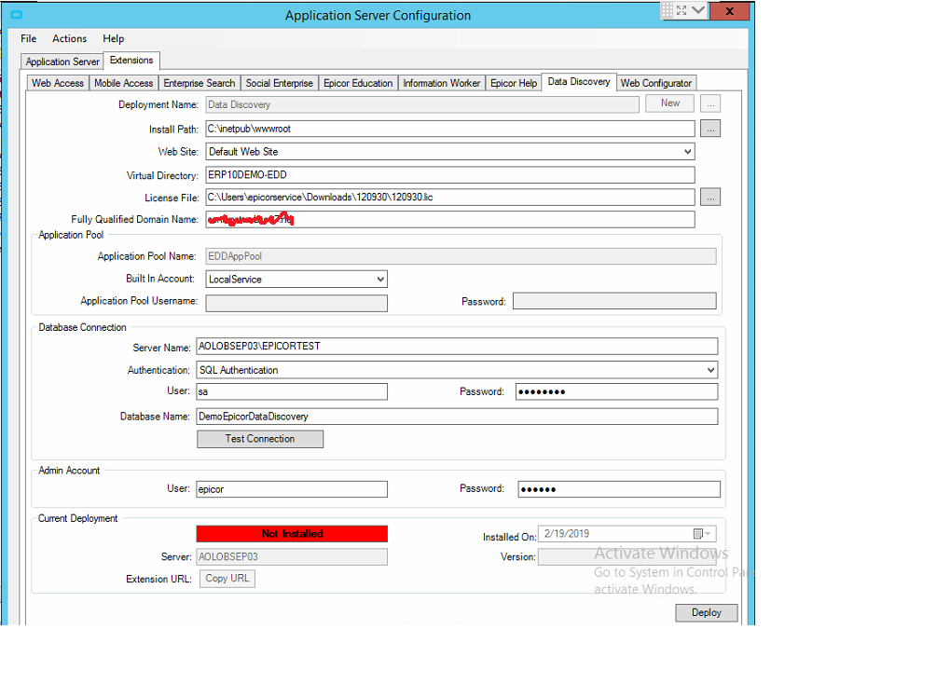The width and height of the screenshot is (950, 684).
Task: Click the New deployment button
Action: point(669,103)
